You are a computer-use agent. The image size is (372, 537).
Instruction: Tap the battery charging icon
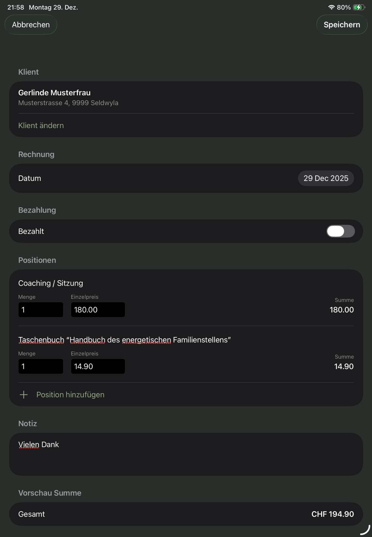point(358,8)
